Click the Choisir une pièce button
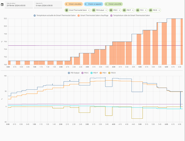Image resolution: width=185 pixels, height=141 pixels. click(74, 4)
